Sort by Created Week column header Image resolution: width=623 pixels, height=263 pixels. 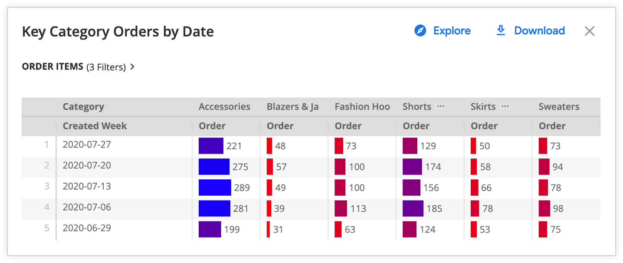coord(95,126)
